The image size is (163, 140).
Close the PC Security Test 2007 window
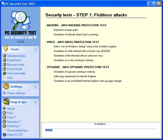point(159,4)
